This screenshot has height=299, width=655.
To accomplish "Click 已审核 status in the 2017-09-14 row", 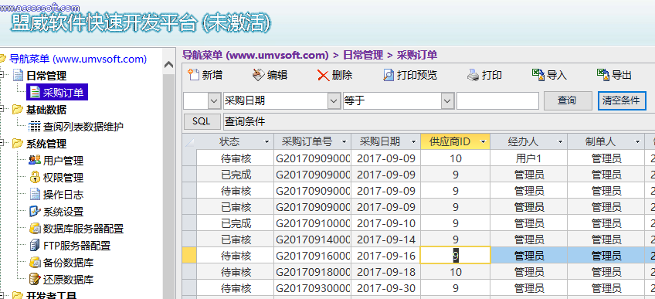I will coord(236,240).
